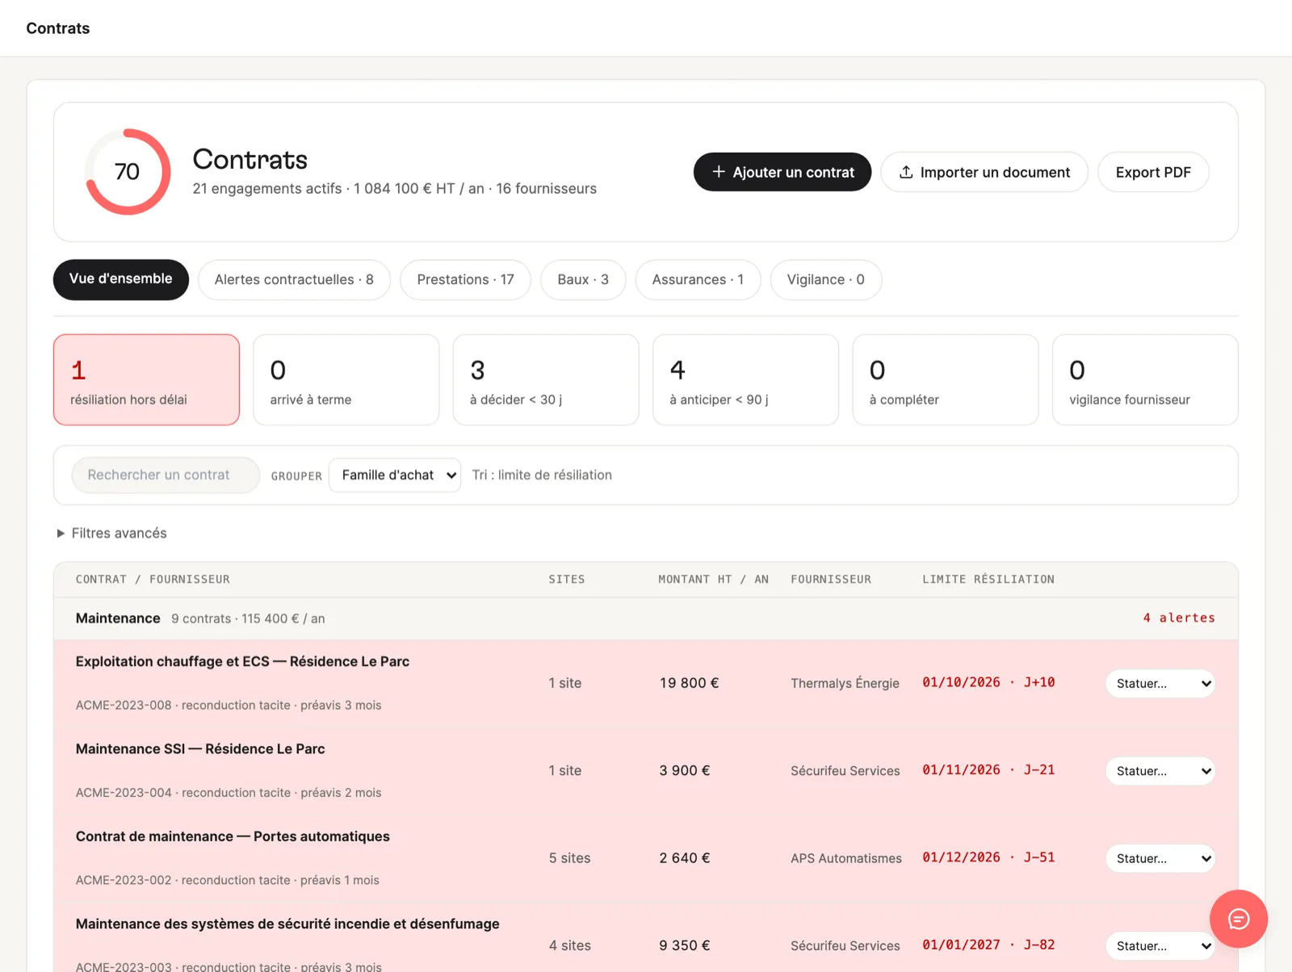Open Exploitation chauffage et ECS contract
1292x972 pixels.
(x=242, y=661)
